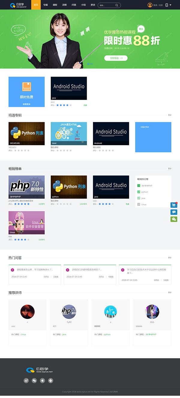180x398 pixels.
Task: Click the orange book icon in 限时免费 card
Action: [x=26, y=87]
